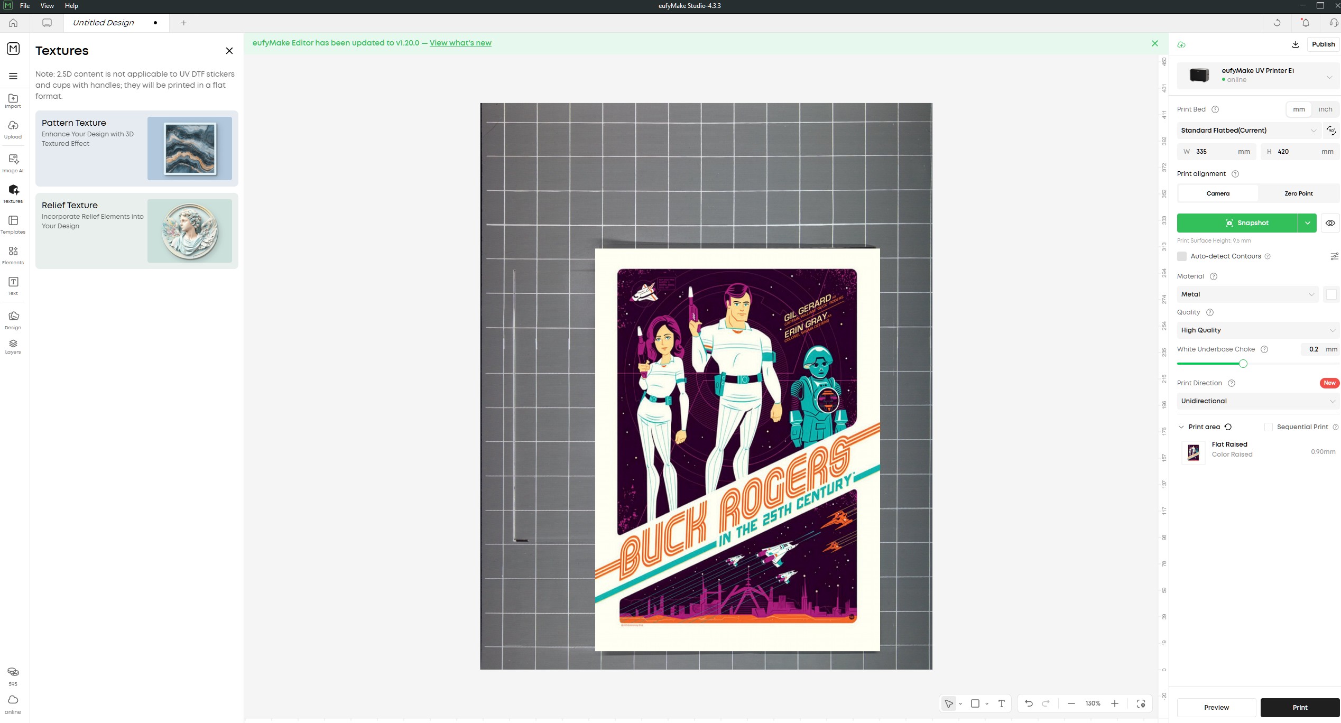Open the Text tool in sidebar
Screen dimensions: 1341x723
(13, 286)
